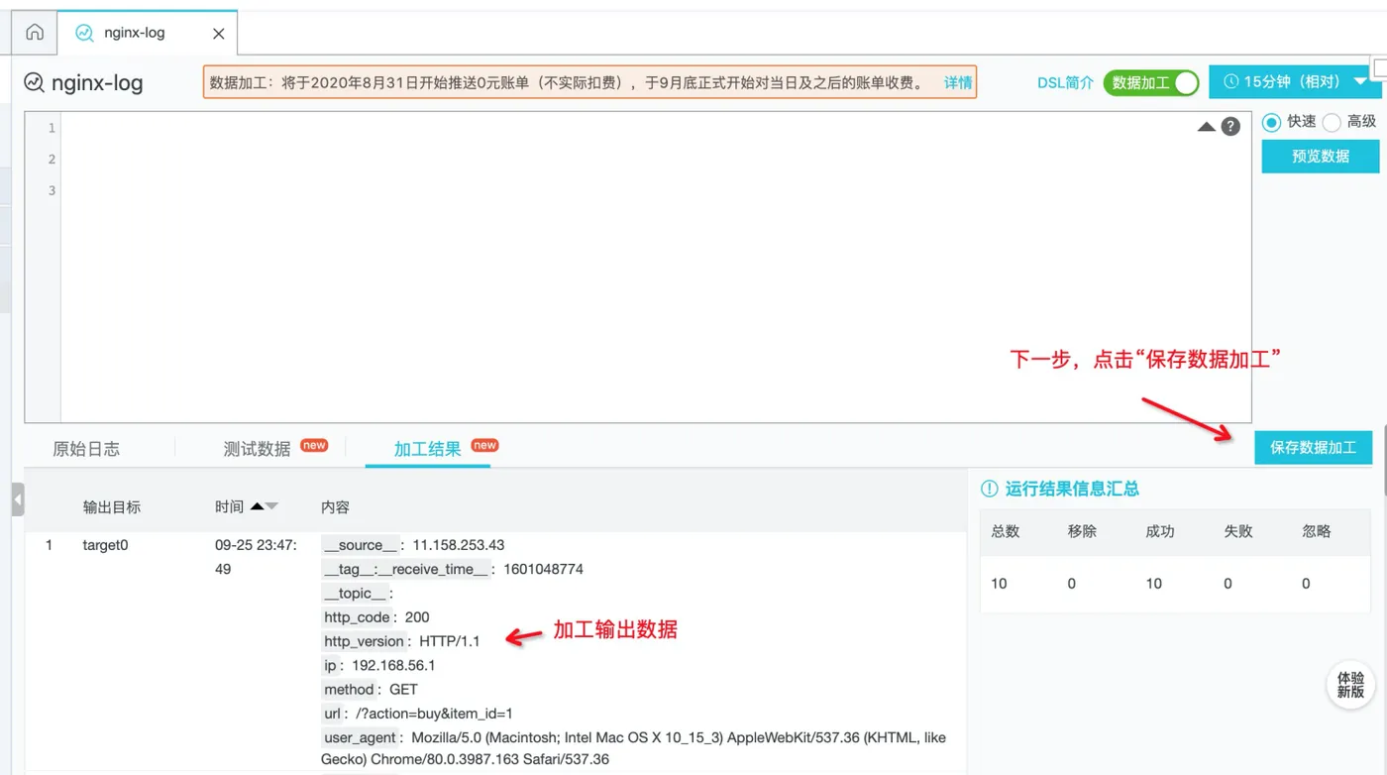Toggle the 数据加工 switch
The height and width of the screenshot is (775, 1387).
1151,82
